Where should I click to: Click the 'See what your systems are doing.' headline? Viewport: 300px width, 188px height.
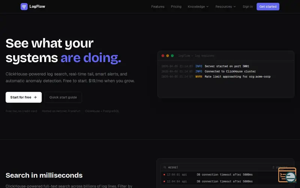coord(63,50)
